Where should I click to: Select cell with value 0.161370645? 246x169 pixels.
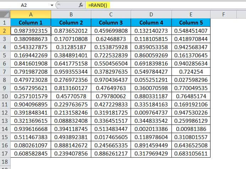(x=191, y=56)
